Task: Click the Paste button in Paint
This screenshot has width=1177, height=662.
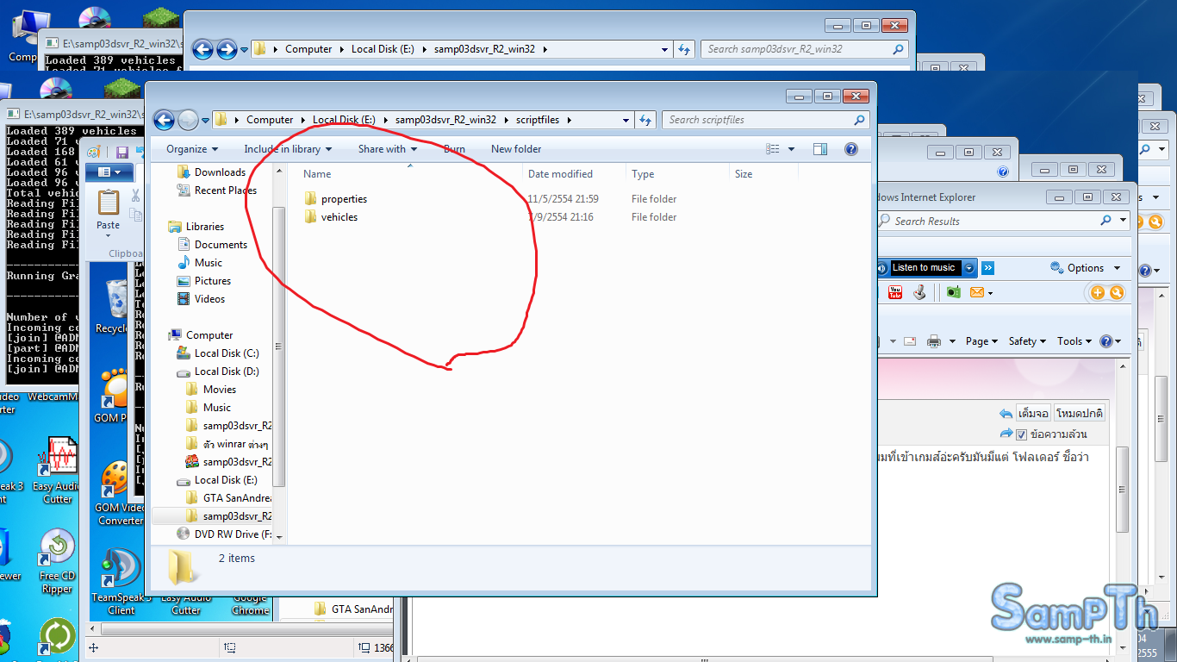Action: click(109, 212)
